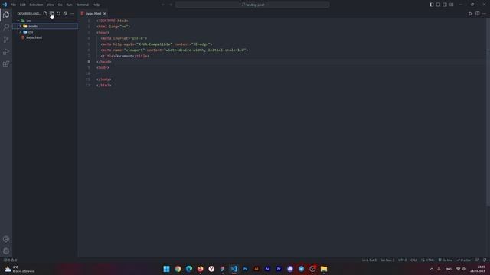The height and width of the screenshot is (275, 490).
Task: Open the Help menu
Action: click(x=96, y=5)
